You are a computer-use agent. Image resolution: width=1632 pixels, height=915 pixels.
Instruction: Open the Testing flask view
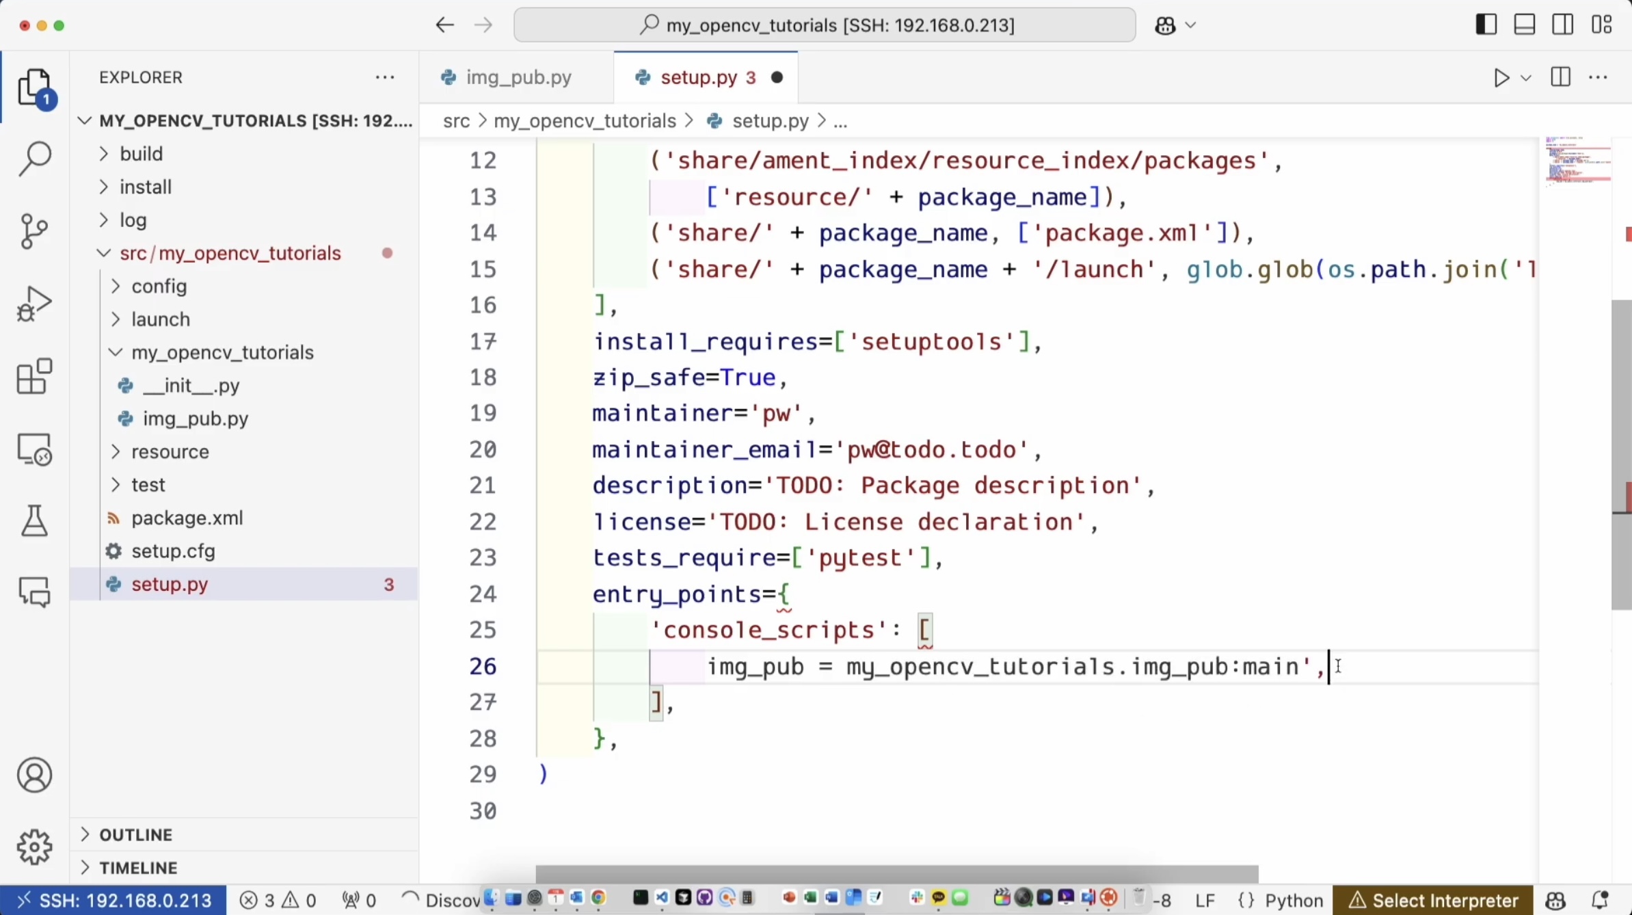(34, 521)
